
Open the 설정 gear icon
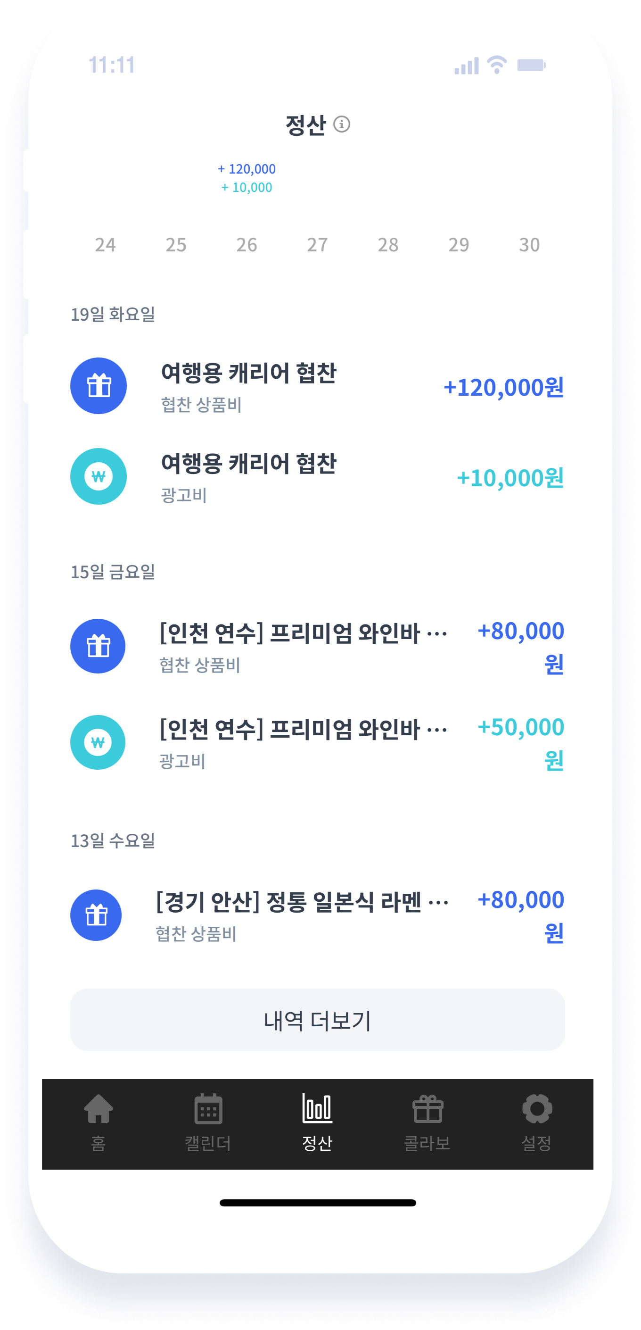click(x=537, y=1108)
